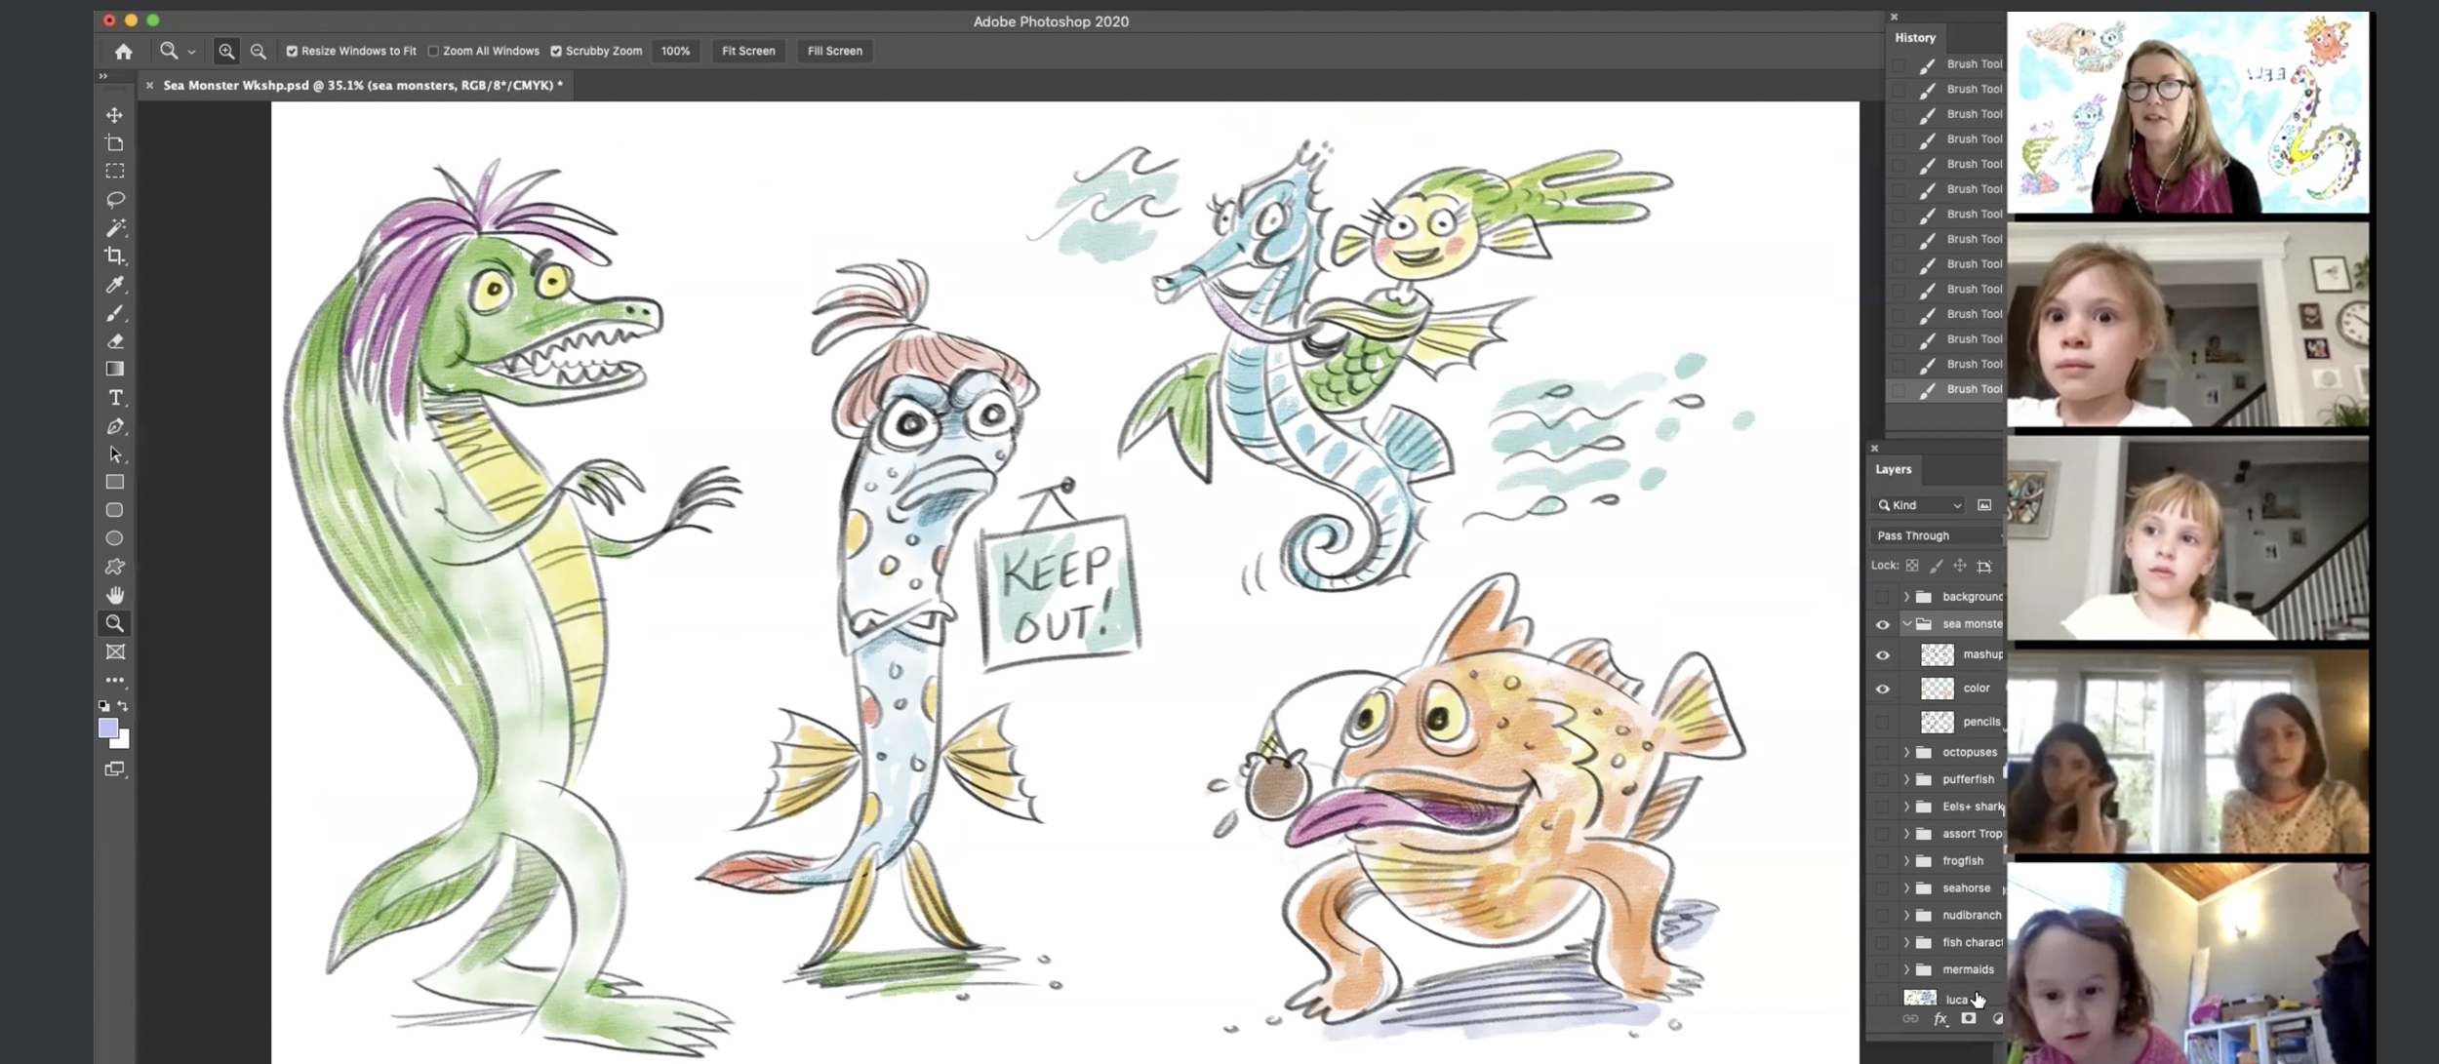2439x1064 pixels.
Task: Select the Eyedropper tool
Action: [115, 285]
